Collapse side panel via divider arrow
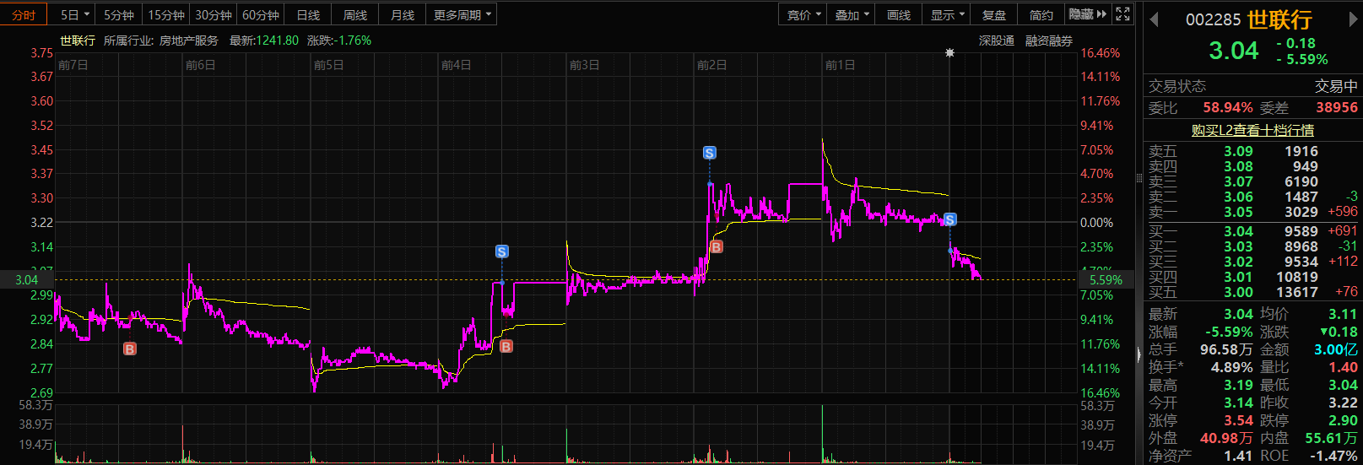The width and height of the screenshot is (1363, 465). (x=1139, y=354)
